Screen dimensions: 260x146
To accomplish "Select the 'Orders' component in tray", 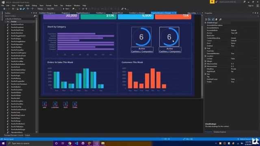I will coord(75,105).
